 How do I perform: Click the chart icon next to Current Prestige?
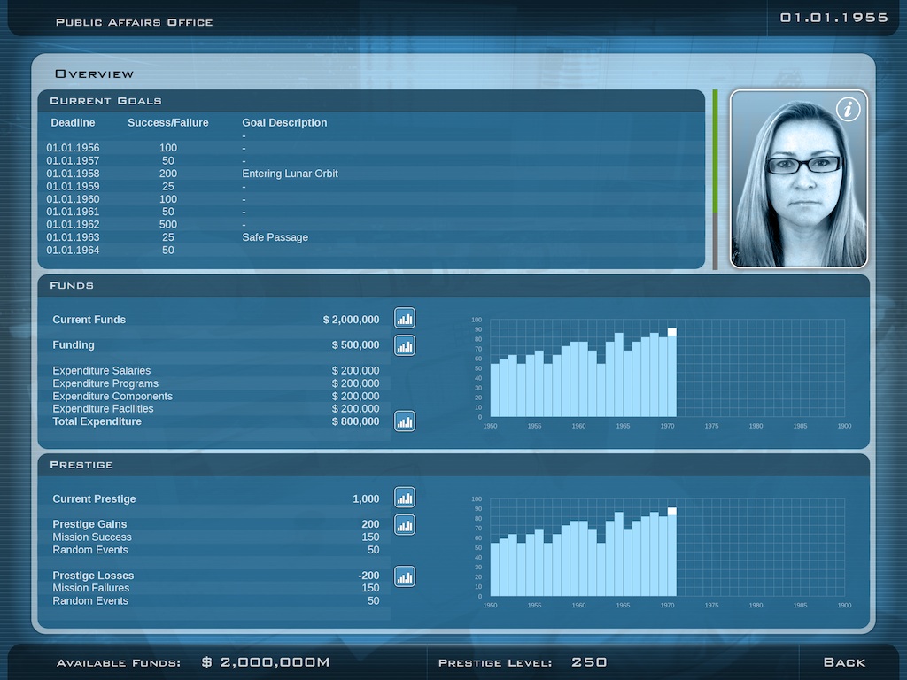pyautogui.click(x=405, y=498)
